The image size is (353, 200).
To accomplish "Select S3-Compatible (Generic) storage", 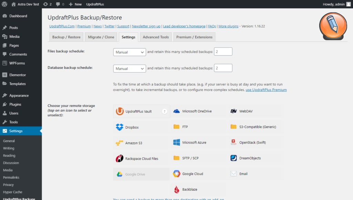I will [x=255, y=127].
